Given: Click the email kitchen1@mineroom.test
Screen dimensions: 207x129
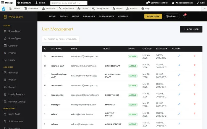Looking at the screenshot, I should [84, 66].
